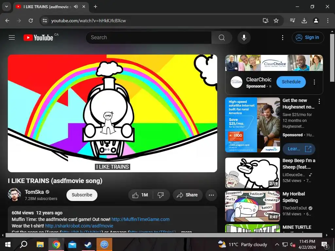The image size is (335, 251).
Task: Go to YouTube home via logo
Action: [x=38, y=38]
